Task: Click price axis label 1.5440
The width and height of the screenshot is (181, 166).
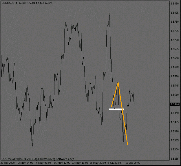Action: 175,113
